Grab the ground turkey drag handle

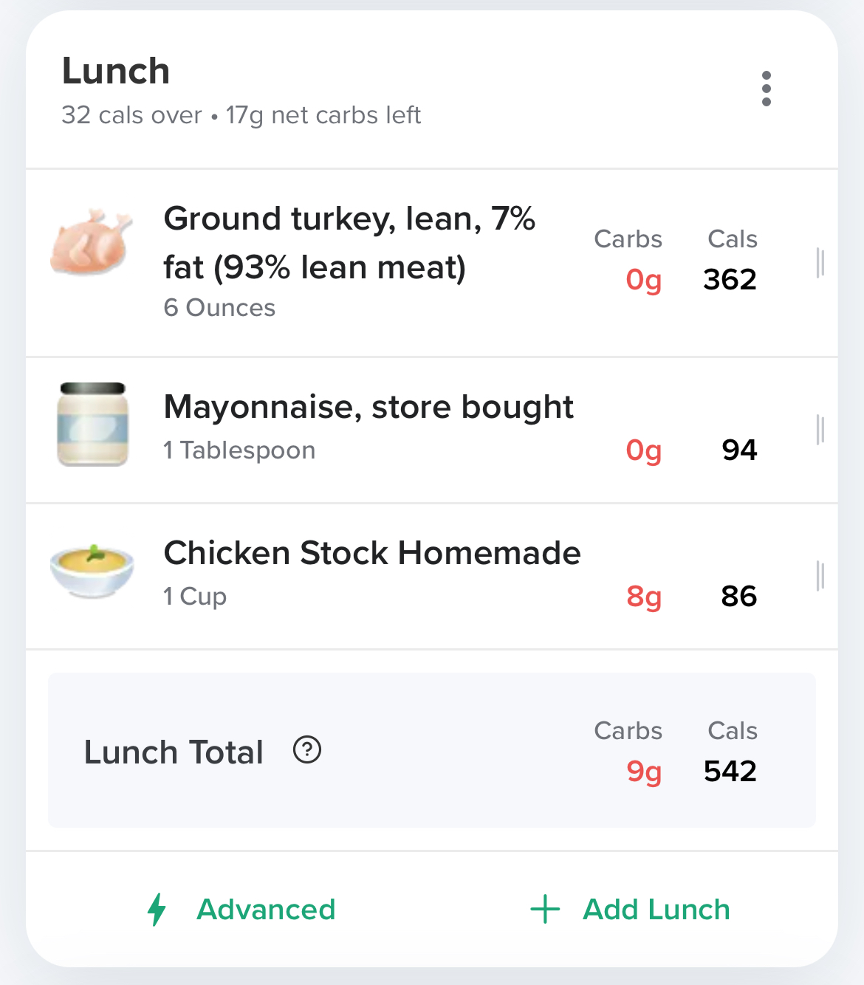820,263
